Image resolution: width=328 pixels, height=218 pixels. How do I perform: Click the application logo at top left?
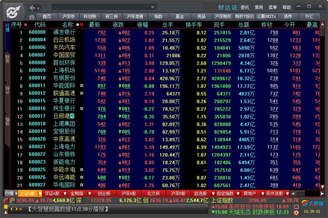click(13, 12)
